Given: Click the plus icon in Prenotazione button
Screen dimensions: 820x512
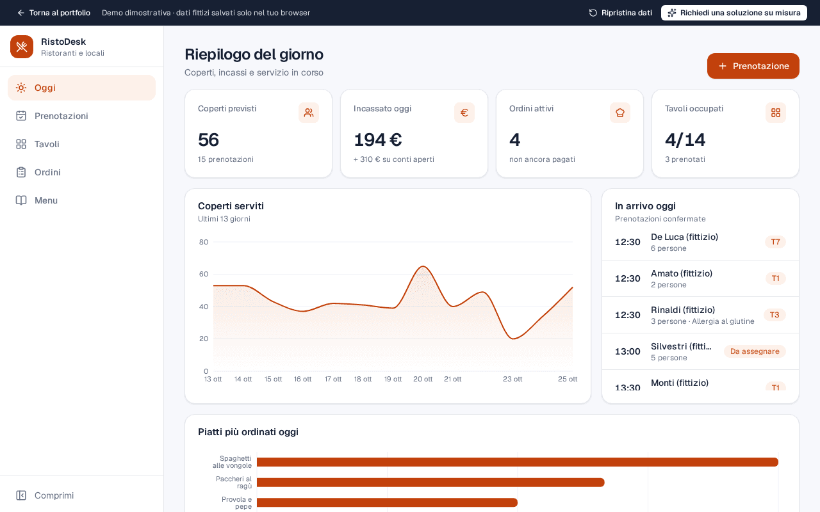Looking at the screenshot, I should (x=723, y=66).
